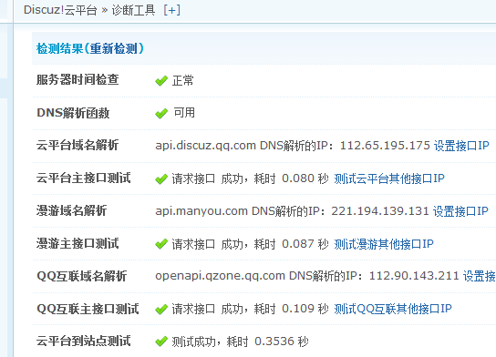Click green check in 云平台主接口测试 row
This screenshot has height=357, width=496.
coord(161,179)
